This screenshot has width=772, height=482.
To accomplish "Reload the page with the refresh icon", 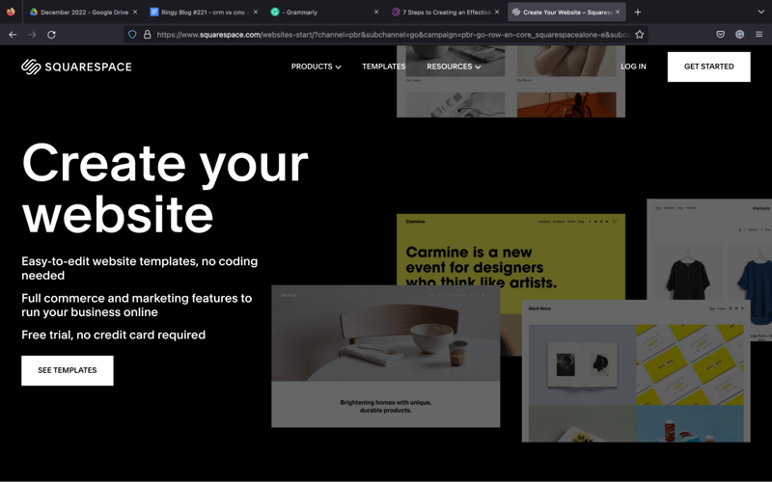I will (51, 35).
